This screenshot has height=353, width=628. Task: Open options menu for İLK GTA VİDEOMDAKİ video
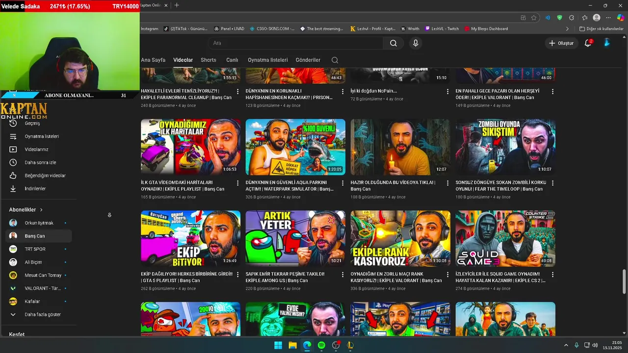coord(238,183)
